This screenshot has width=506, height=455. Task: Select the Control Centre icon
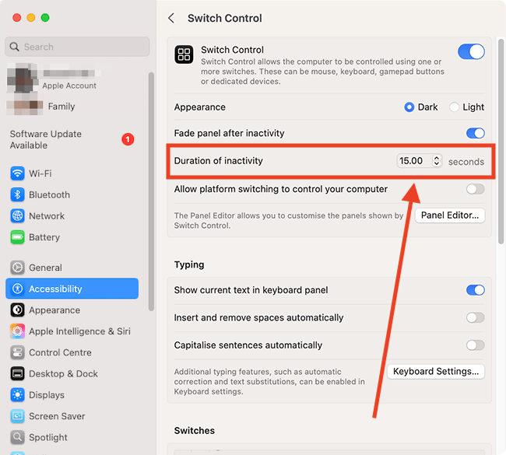point(17,352)
